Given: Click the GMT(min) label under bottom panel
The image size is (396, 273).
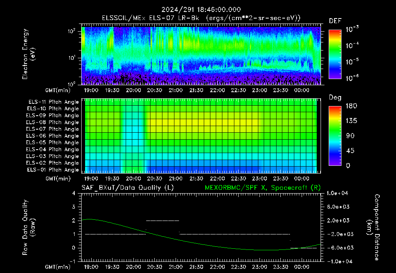Looking at the screenshot, I should (58, 267).
